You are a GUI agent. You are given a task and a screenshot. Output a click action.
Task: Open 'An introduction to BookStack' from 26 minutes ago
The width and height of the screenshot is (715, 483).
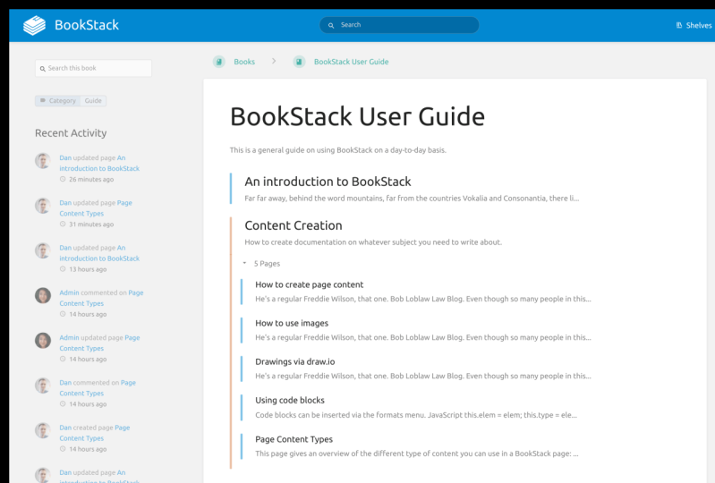pyautogui.click(x=99, y=163)
